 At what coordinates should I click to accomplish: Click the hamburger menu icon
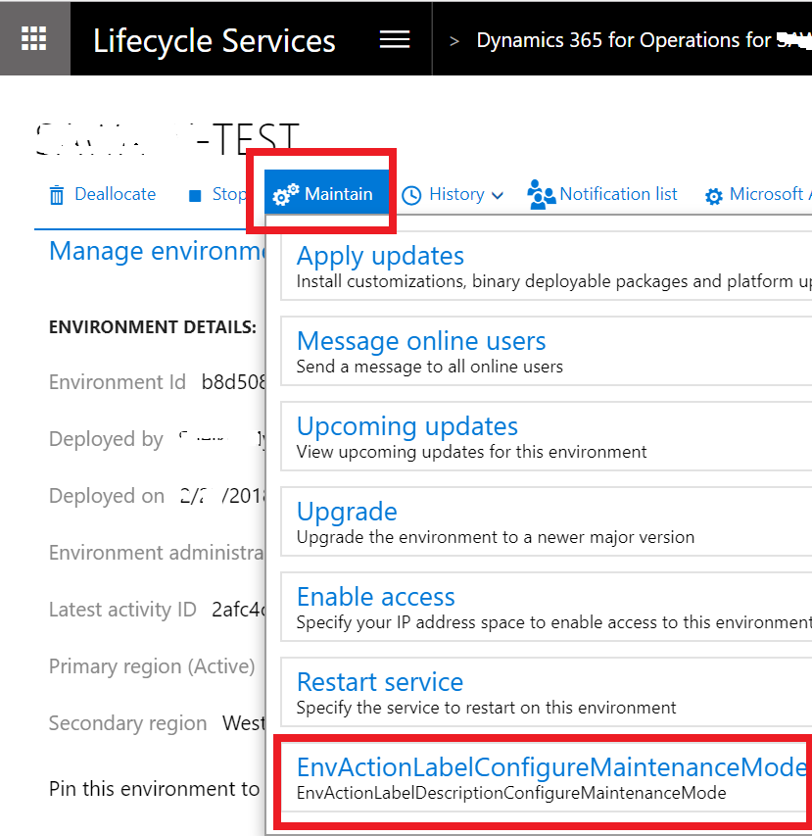tap(395, 37)
